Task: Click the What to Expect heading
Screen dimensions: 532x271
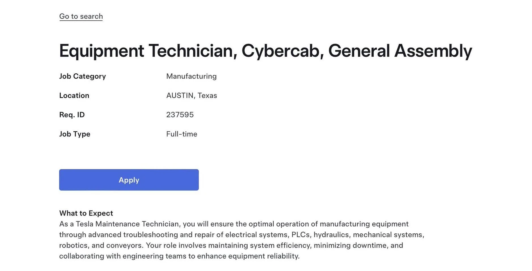Action: click(86, 213)
